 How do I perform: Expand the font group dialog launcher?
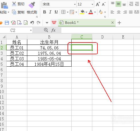[x=105, y=17]
